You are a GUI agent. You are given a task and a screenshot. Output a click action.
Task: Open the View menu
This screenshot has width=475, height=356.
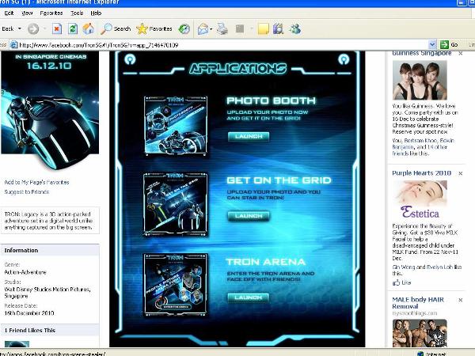click(x=27, y=13)
